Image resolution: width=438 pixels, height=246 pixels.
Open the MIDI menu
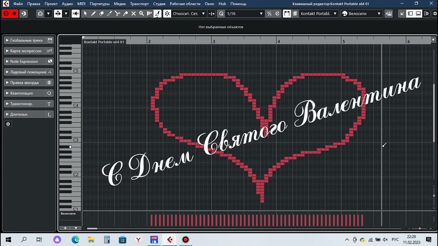click(x=81, y=4)
